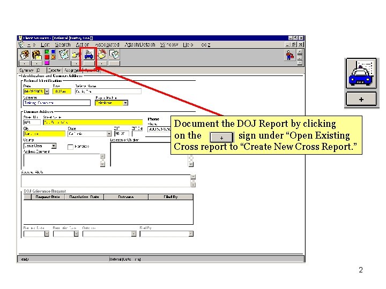The height and width of the screenshot is (289, 386).
Task: Click the first hand-shaped Referral toolbar icon
Action: (24, 55)
